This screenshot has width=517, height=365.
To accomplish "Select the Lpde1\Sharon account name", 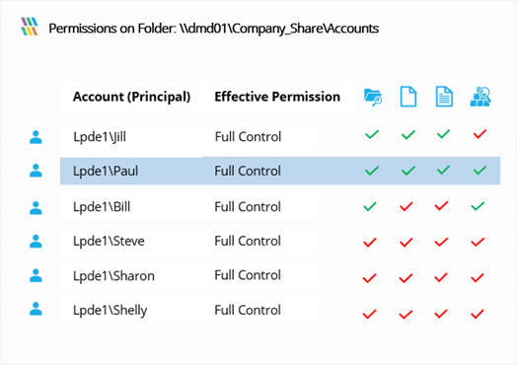I will 113,275.
